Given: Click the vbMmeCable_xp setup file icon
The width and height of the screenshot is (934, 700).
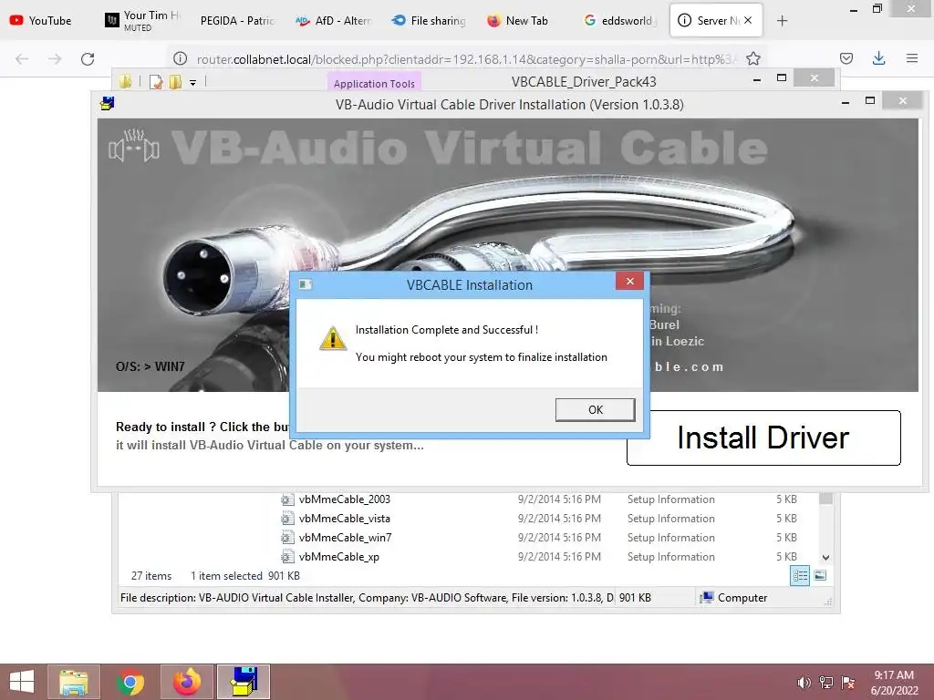Looking at the screenshot, I should point(287,557).
